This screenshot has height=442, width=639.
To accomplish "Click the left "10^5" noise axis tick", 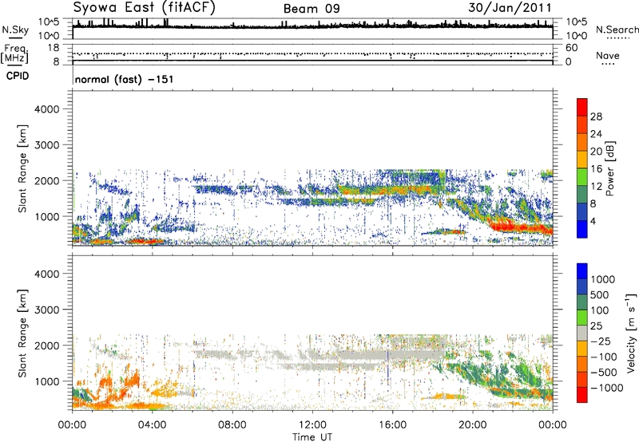I will click(x=49, y=22).
